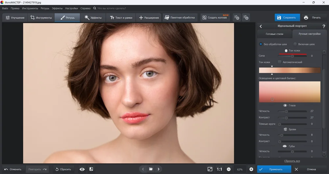Click the zoom in plus icon
The height and width of the screenshot is (174, 329).
(x=251, y=169)
